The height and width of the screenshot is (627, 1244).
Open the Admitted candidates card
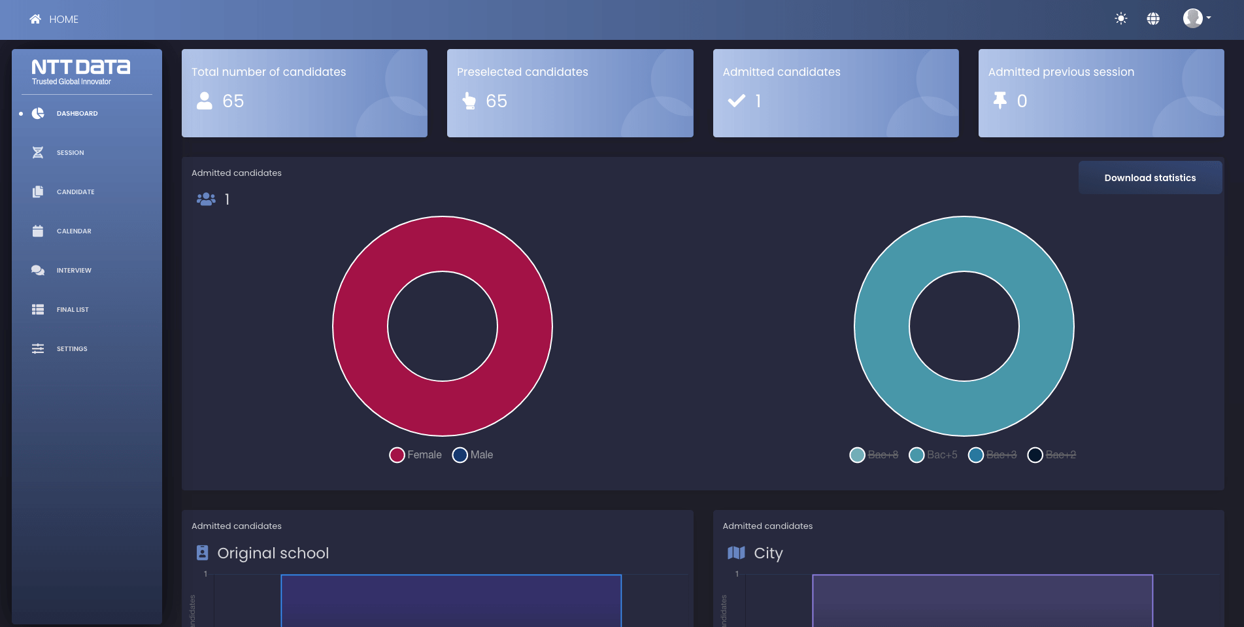(835, 93)
